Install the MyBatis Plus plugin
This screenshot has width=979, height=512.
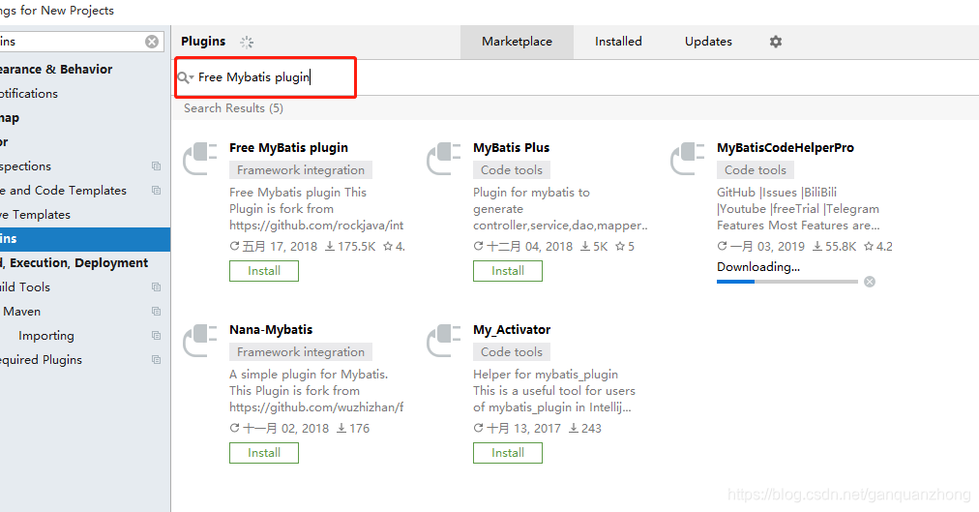pyautogui.click(x=508, y=271)
